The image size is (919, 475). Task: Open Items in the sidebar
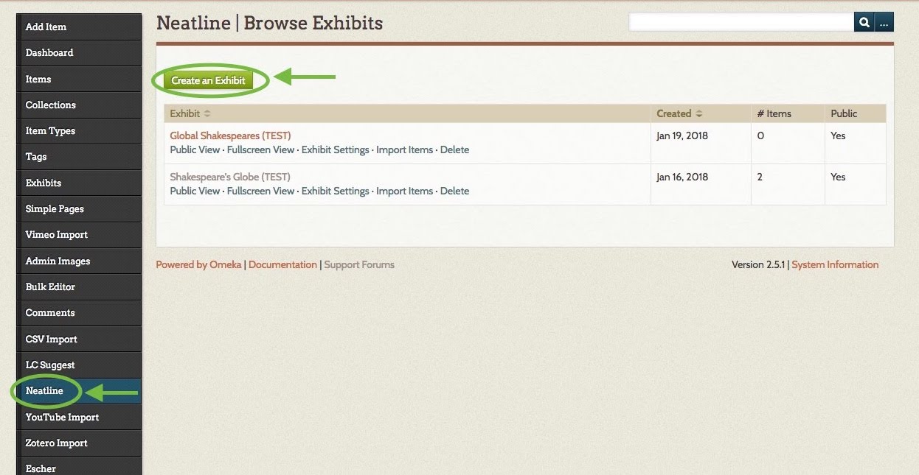pos(79,79)
